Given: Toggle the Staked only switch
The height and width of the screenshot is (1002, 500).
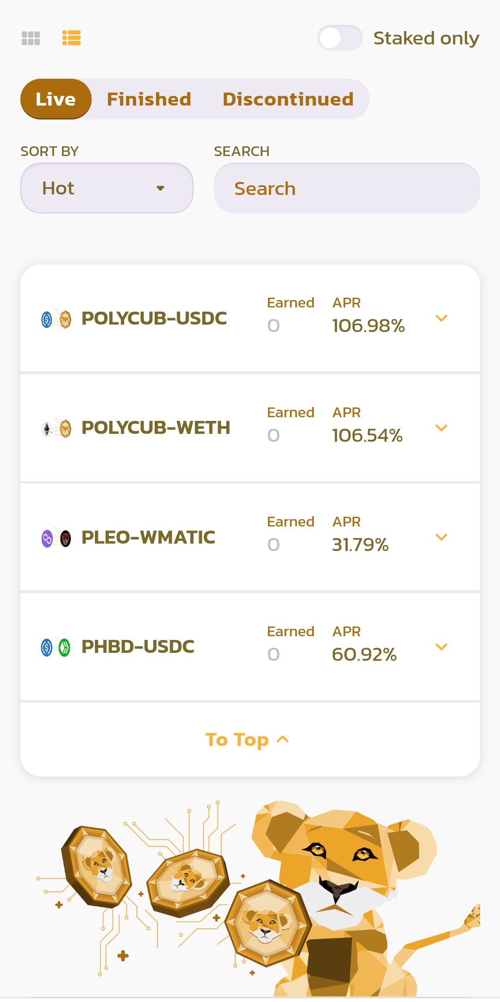Looking at the screenshot, I should point(339,38).
